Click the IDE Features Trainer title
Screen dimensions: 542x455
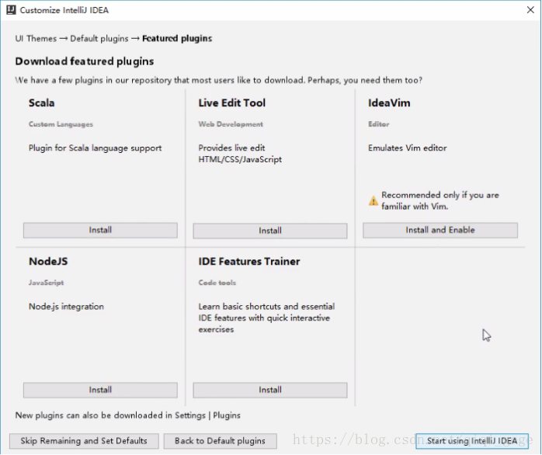pyautogui.click(x=249, y=262)
